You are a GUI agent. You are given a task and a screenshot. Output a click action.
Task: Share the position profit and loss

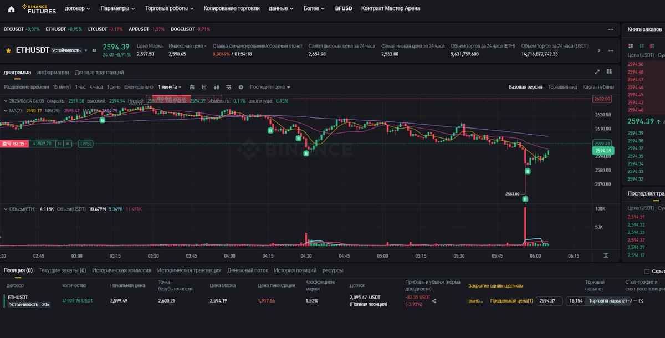click(434, 301)
